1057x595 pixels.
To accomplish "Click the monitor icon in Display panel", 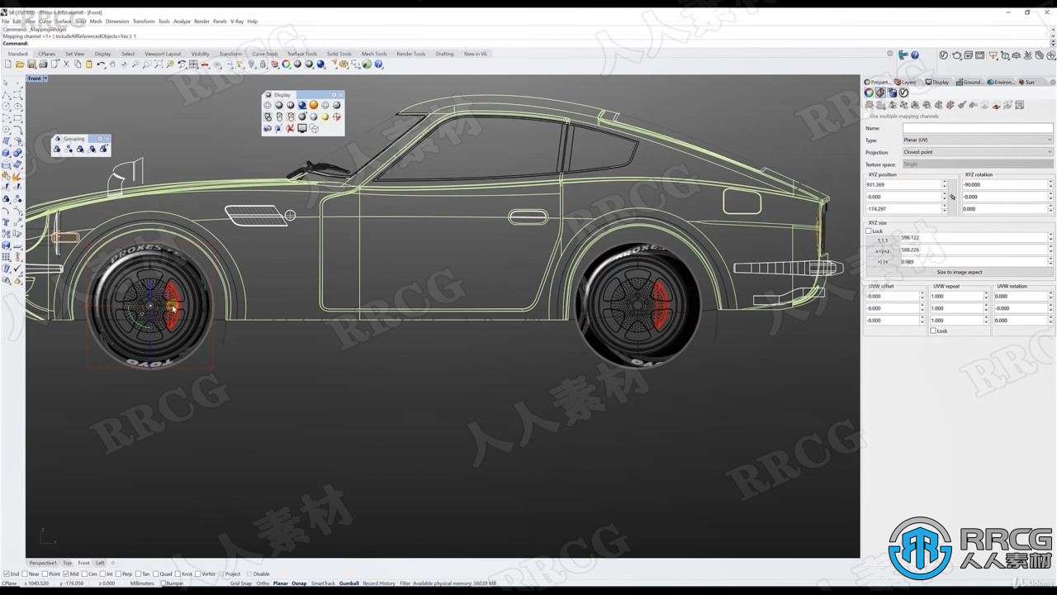I will click(302, 128).
